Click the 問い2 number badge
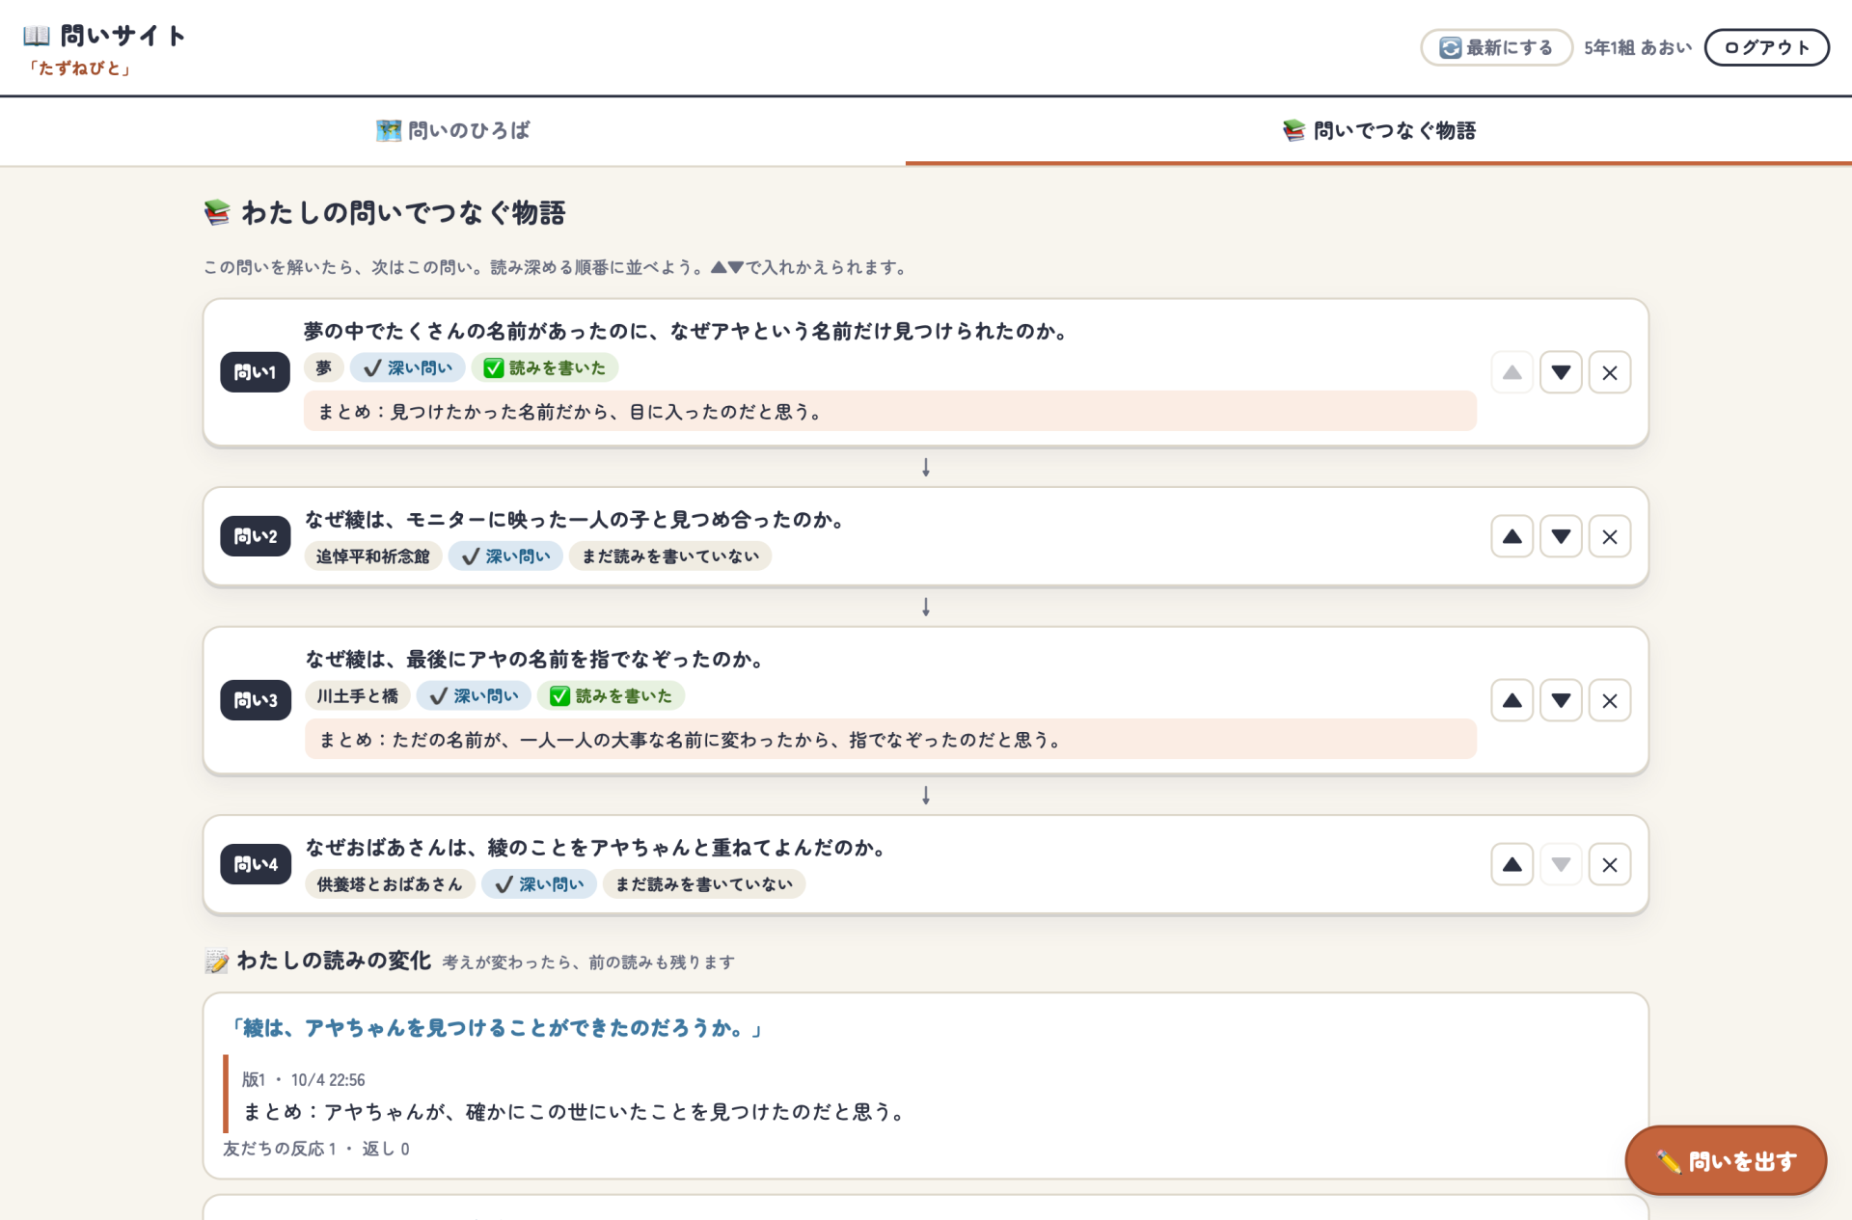 point(255,536)
